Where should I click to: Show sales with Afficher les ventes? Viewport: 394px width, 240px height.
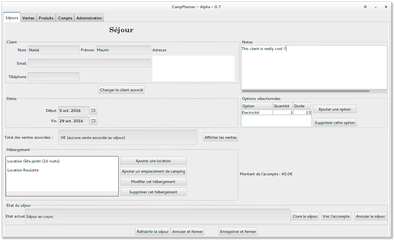pos(220,137)
